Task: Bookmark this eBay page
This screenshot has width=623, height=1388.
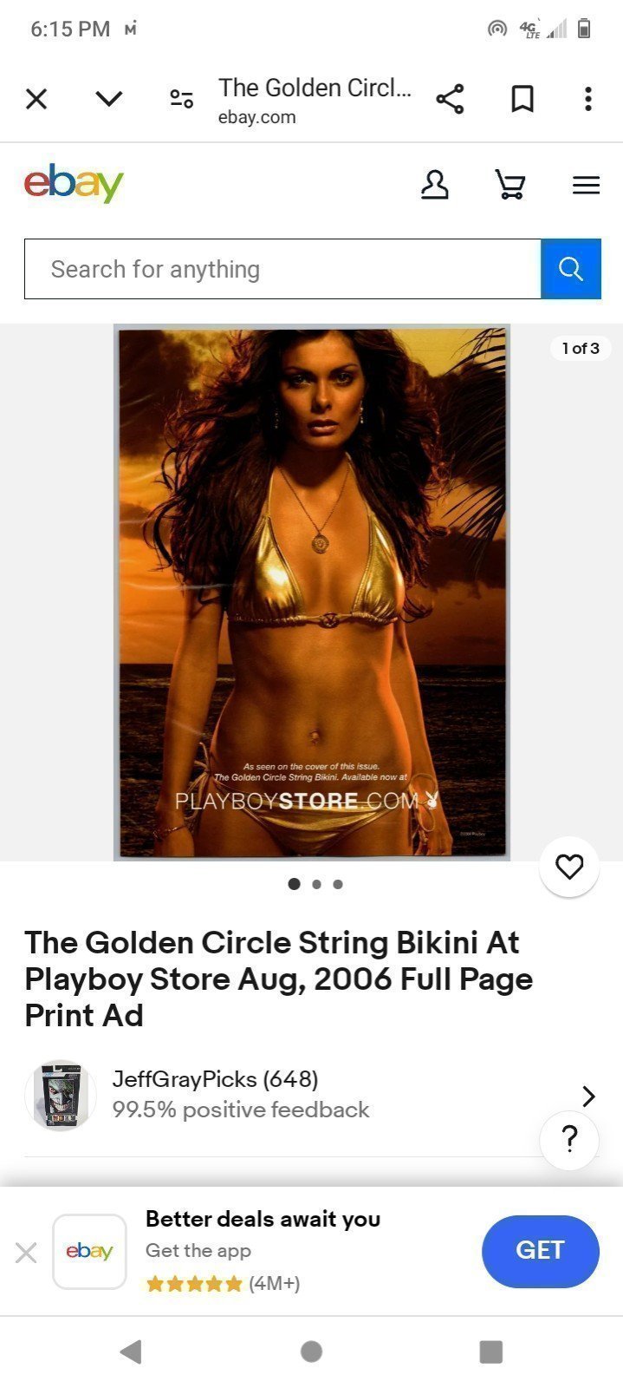Action: click(522, 99)
